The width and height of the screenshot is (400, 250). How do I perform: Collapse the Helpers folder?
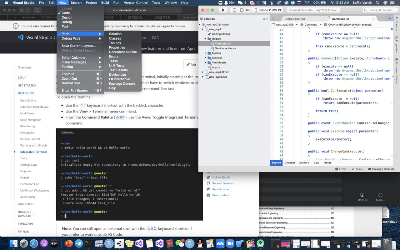[x=205, y=39]
